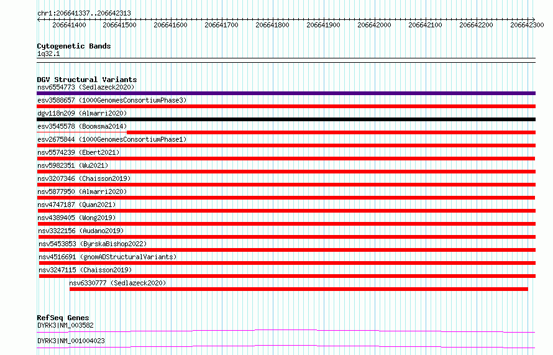Select ruler position 206641400
Image resolution: width=553 pixels, height=355 pixels.
click(x=69, y=25)
